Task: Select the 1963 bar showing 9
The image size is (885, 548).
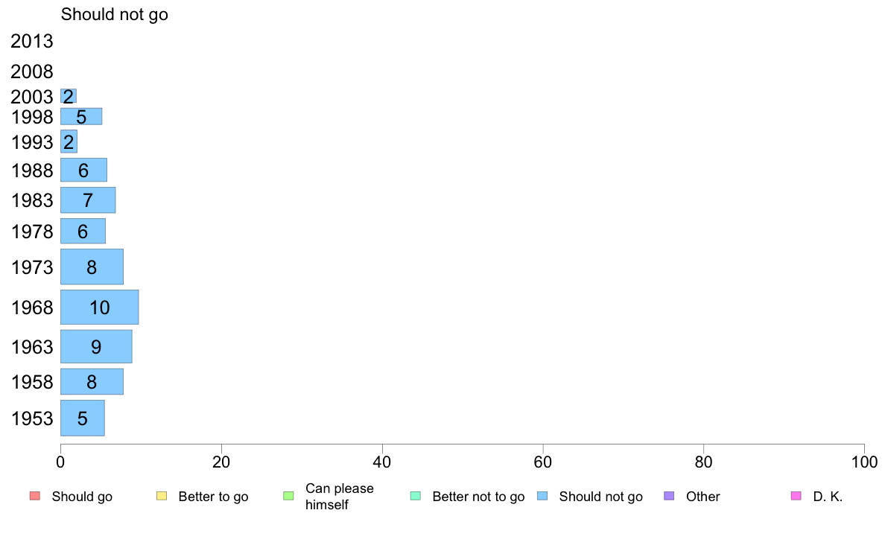Action: [x=96, y=346]
